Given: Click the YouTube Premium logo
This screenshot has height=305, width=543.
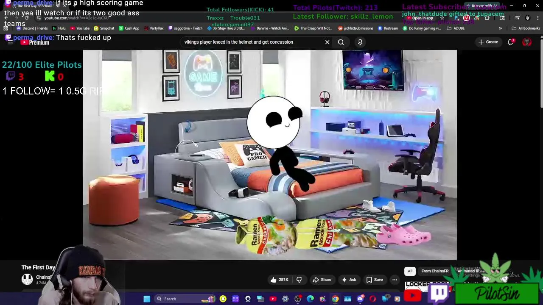Looking at the screenshot, I should [35, 42].
